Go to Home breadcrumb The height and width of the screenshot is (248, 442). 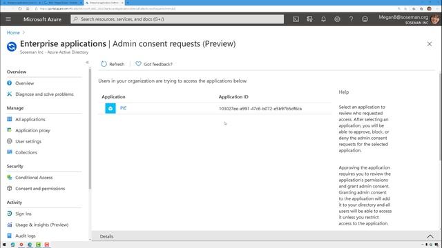(x=13, y=32)
